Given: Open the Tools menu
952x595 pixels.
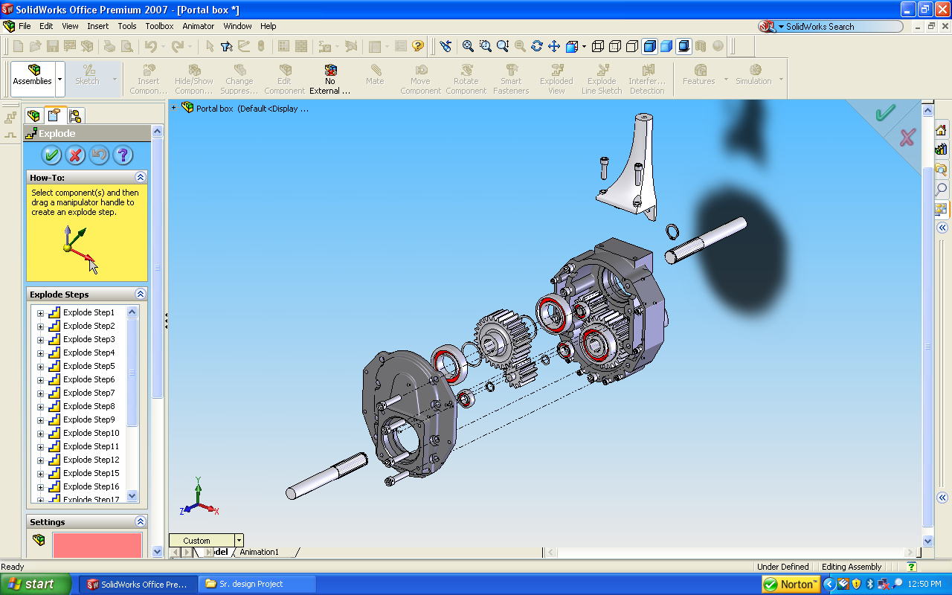Looking at the screenshot, I should 127,26.
